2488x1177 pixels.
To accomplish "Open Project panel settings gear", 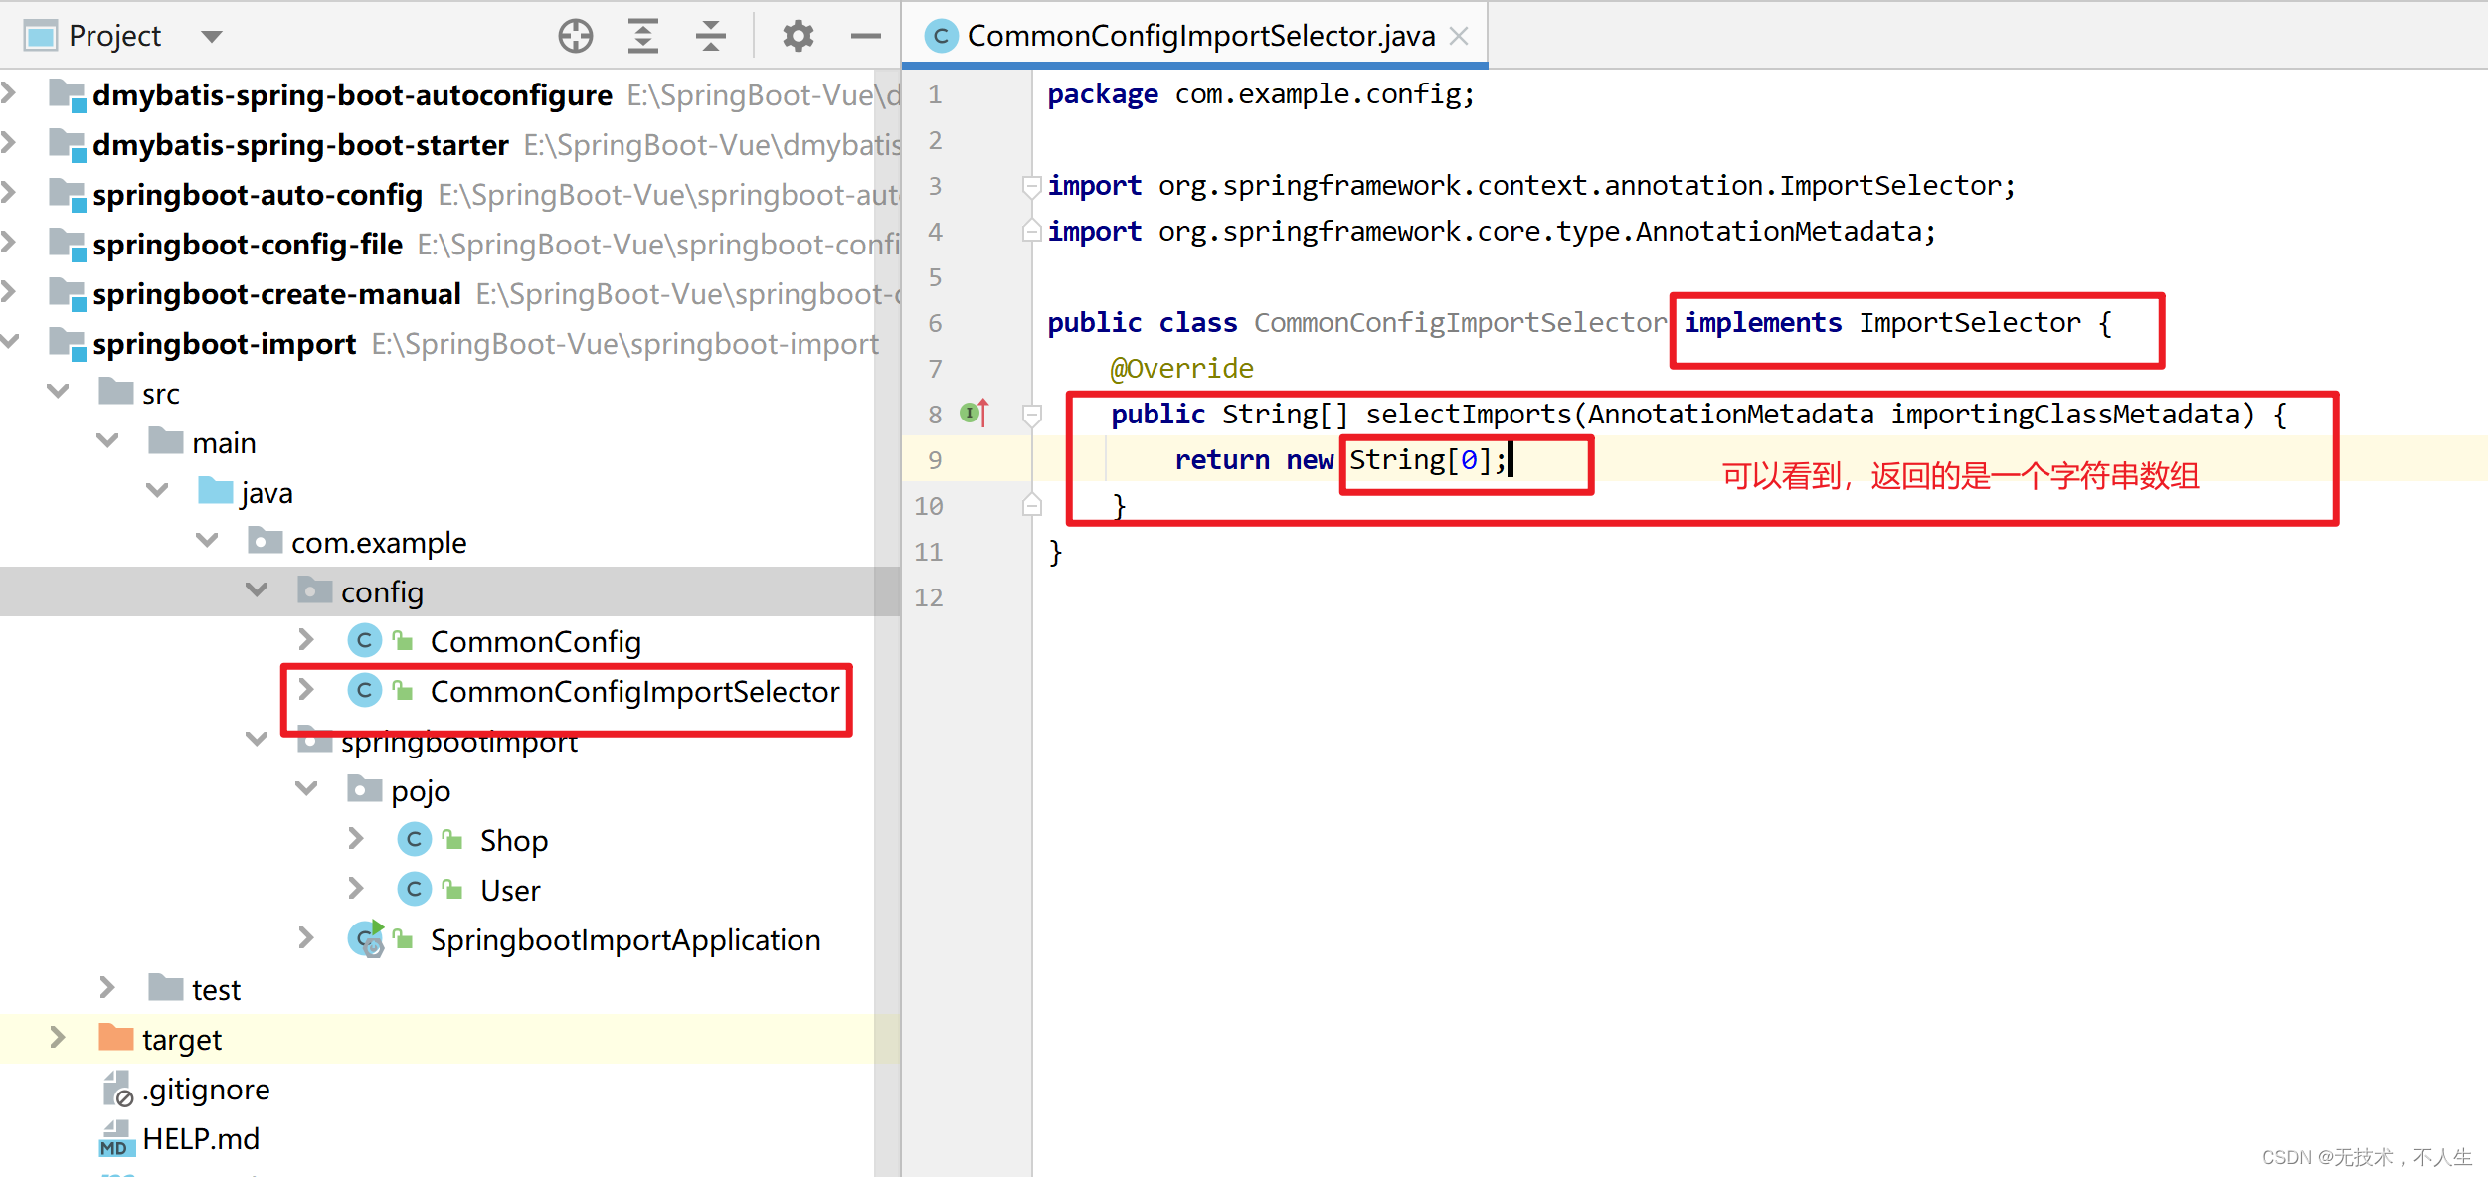I will pyautogui.click(x=798, y=37).
